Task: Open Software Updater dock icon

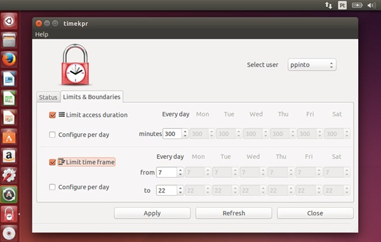Action: pyautogui.click(x=9, y=194)
